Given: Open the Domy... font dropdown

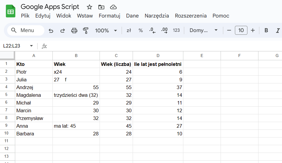Looking at the screenshot, I should tap(204, 31).
